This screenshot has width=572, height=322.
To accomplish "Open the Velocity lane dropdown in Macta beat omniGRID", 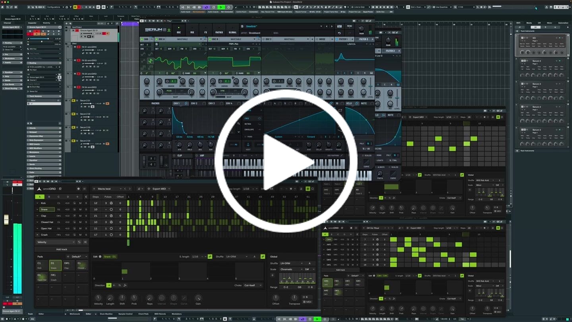I will [x=56, y=242].
